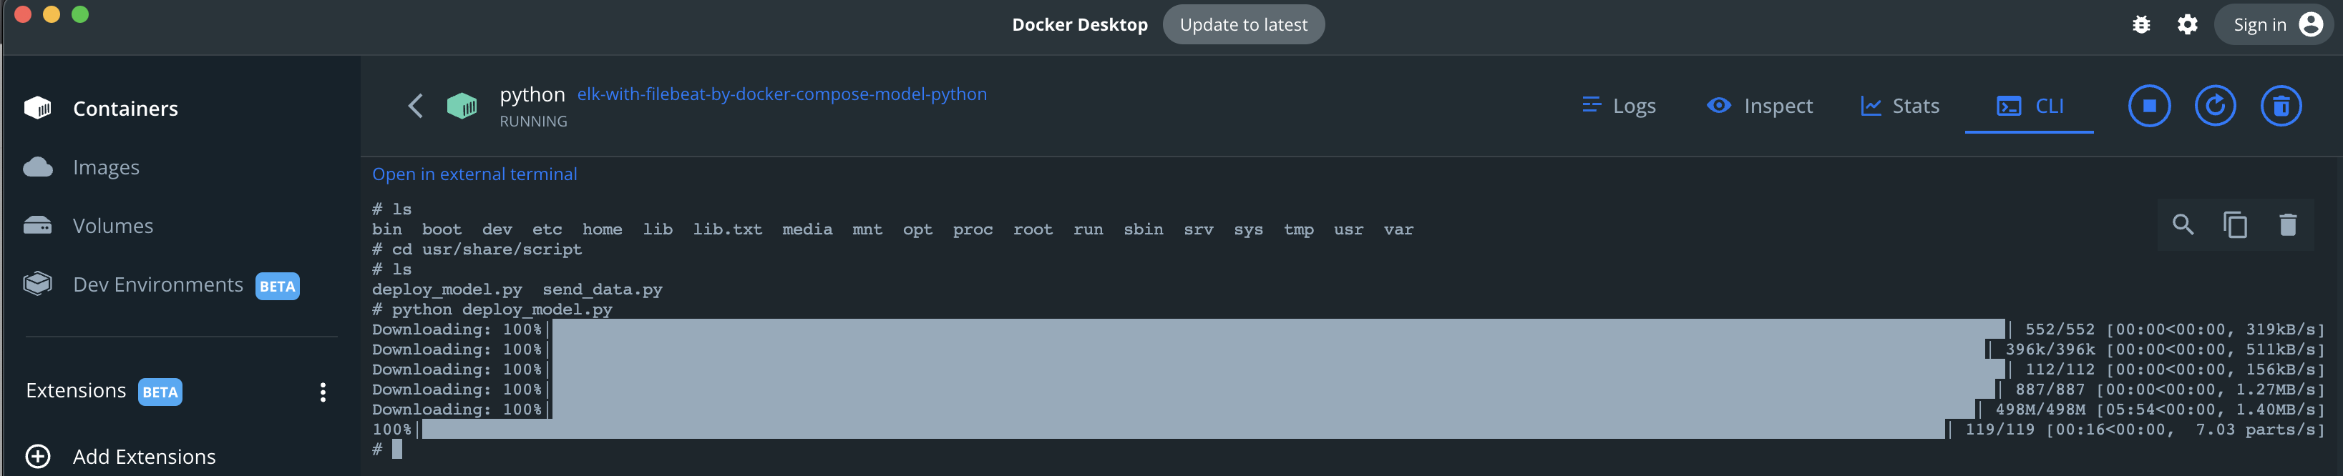Copy terminal output to clipboard
Screen dimensions: 2343x476
click(x=2235, y=224)
